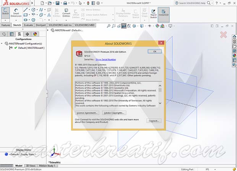The width and height of the screenshot is (237, 171).
Task: Click the Print icon
Action: [65, 3]
